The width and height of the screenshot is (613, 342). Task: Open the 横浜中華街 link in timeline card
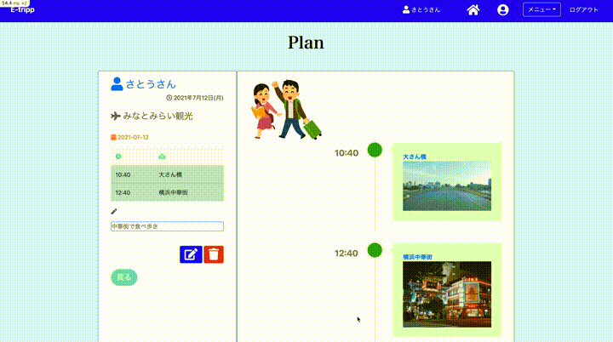click(x=417, y=257)
